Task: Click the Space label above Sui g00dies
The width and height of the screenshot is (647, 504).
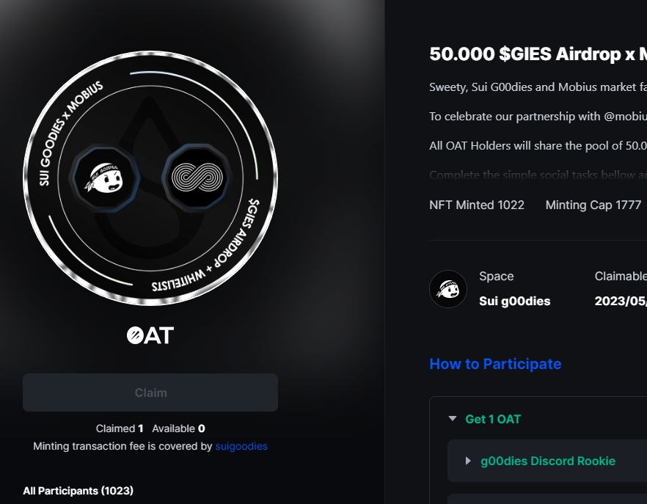Action: pyautogui.click(x=497, y=276)
